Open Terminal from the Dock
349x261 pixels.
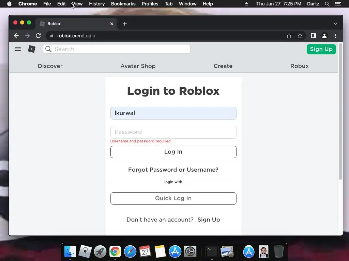(212, 252)
